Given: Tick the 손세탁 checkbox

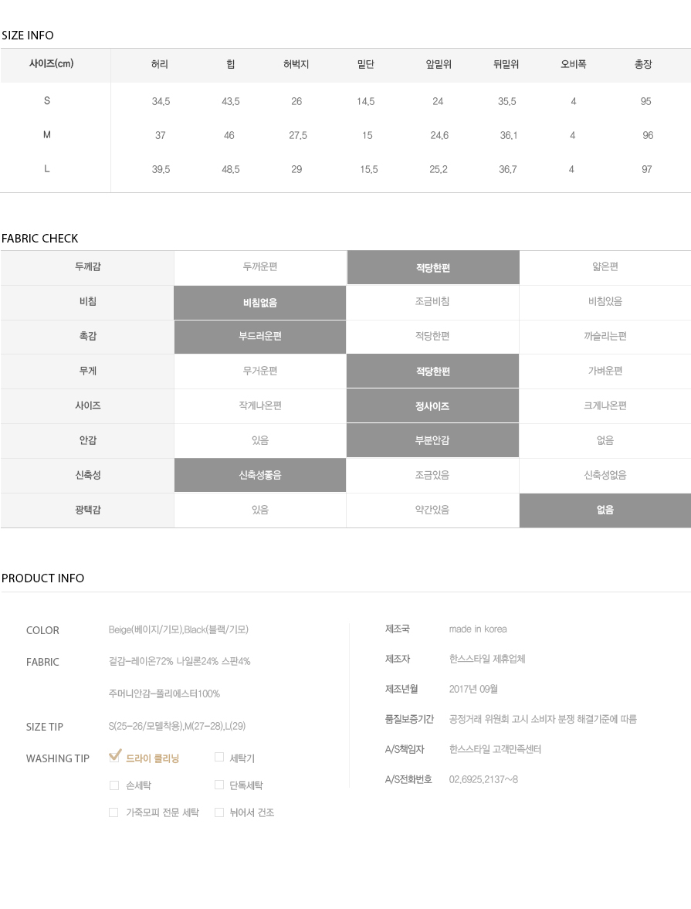Looking at the screenshot, I should click(x=114, y=785).
